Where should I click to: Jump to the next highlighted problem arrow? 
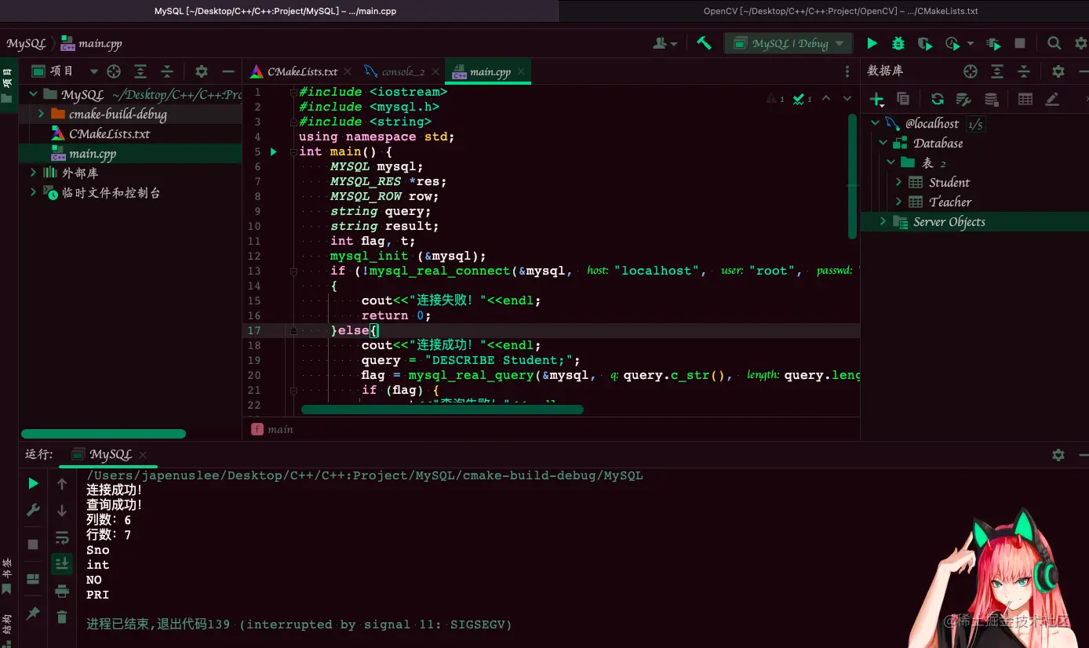pyautogui.click(x=847, y=99)
